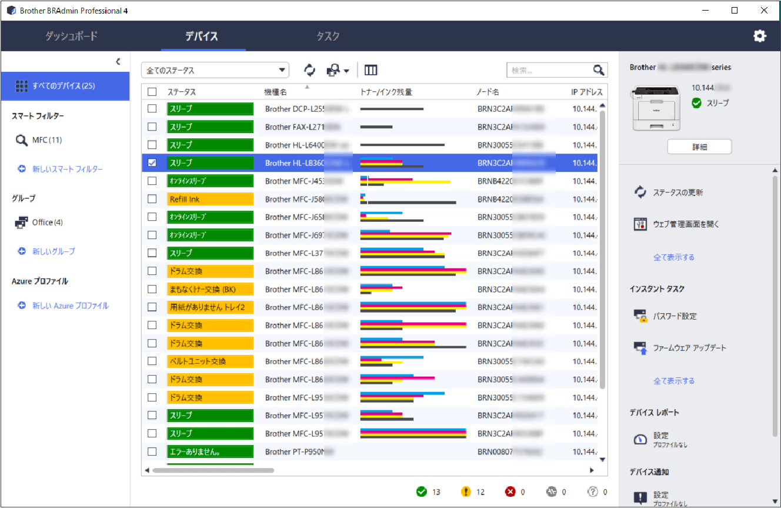
Task: Switch to the タスク tab
Action: point(328,36)
